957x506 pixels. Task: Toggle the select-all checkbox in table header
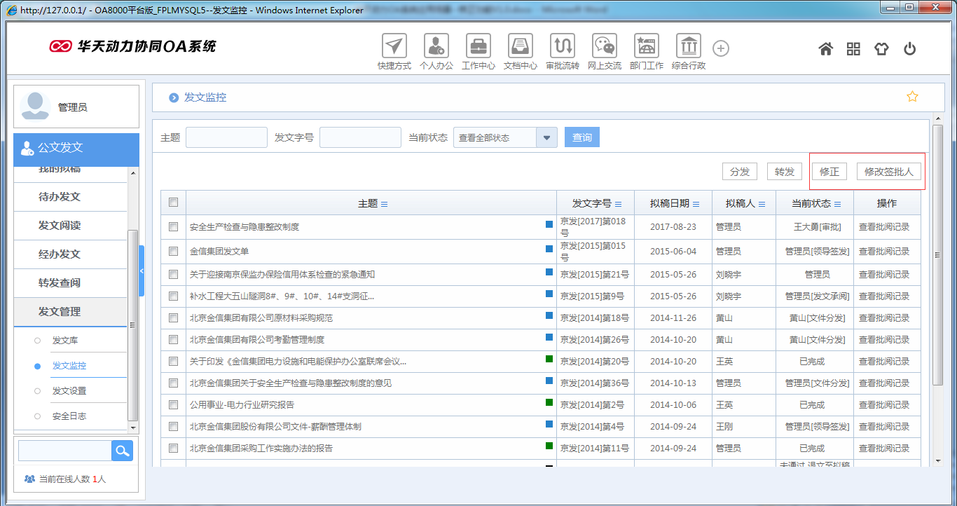click(x=172, y=202)
